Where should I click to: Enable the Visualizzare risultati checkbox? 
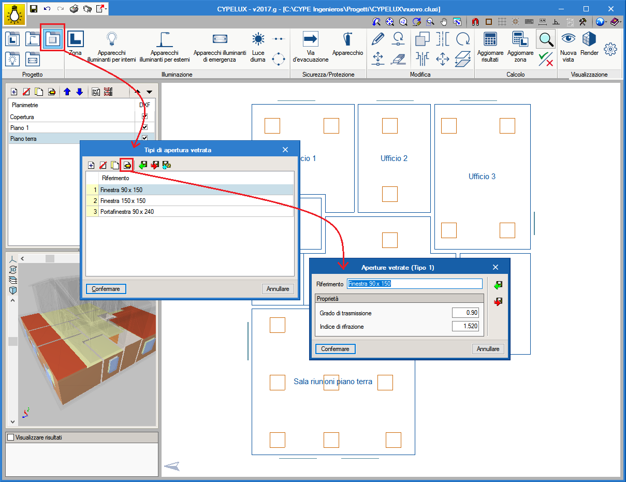pos(10,437)
